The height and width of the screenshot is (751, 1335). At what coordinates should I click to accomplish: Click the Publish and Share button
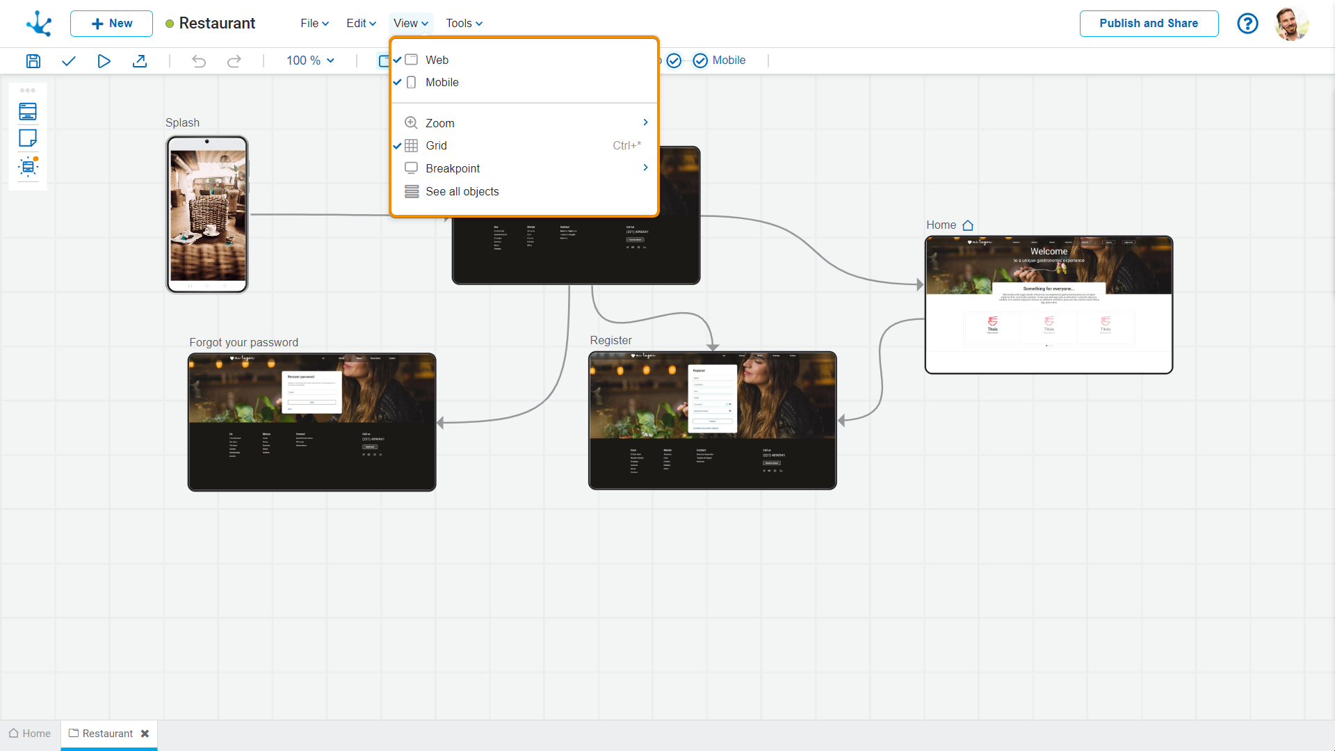pyautogui.click(x=1148, y=23)
